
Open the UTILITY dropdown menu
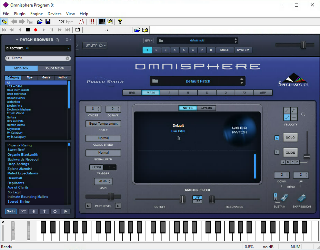tap(95, 45)
